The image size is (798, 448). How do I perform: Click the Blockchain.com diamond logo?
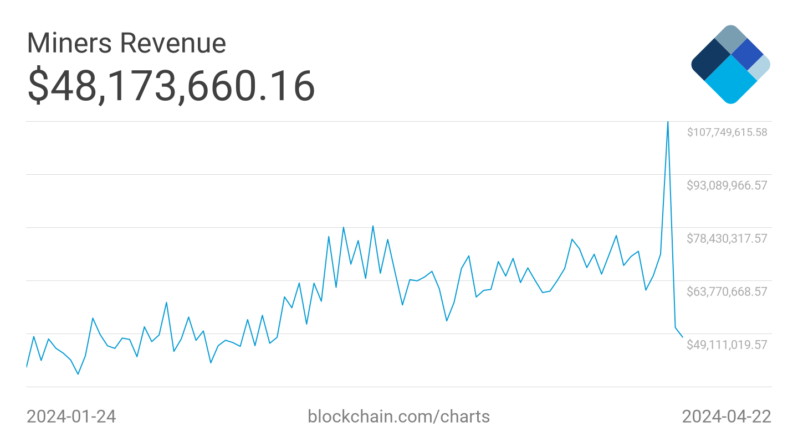(730, 64)
